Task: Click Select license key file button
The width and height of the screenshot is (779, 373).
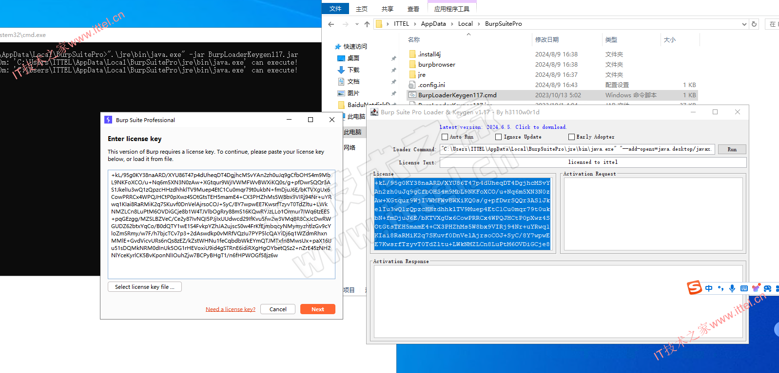Action: [x=145, y=287]
